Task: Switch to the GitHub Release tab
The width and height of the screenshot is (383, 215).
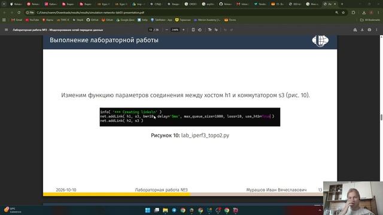Action: (x=226, y=4)
